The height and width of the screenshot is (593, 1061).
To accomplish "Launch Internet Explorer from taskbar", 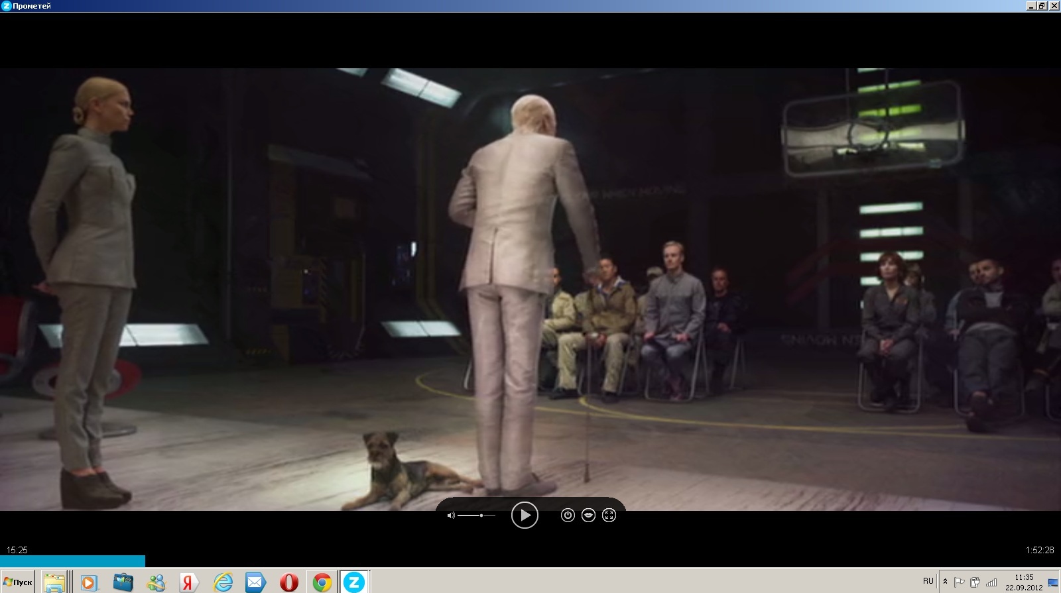I will (223, 582).
